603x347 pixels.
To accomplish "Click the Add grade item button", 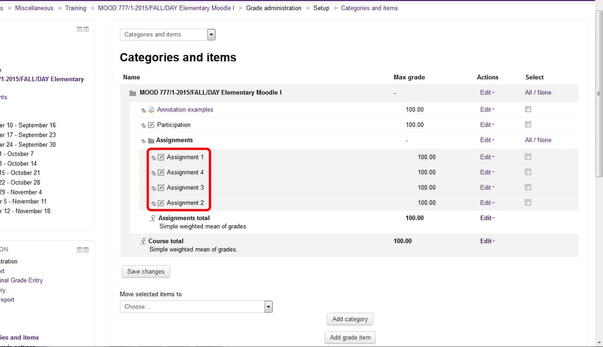I will [x=350, y=338].
